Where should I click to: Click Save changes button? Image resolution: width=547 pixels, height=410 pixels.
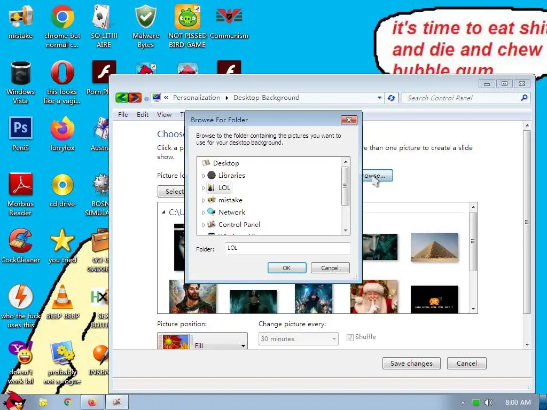click(x=411, y=363)
